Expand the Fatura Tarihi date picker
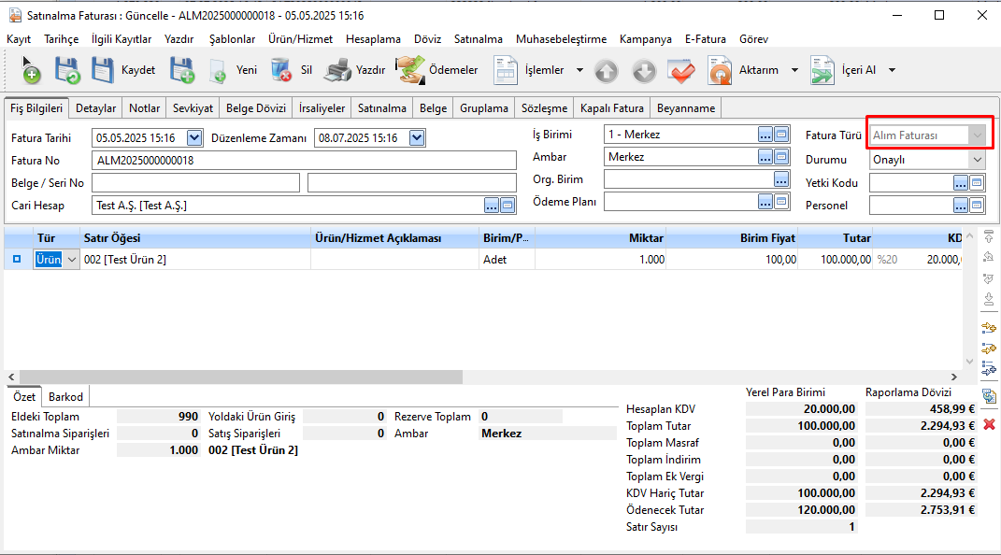The width and height of the screenshot is (1001, 555). [x=194, y=138]
